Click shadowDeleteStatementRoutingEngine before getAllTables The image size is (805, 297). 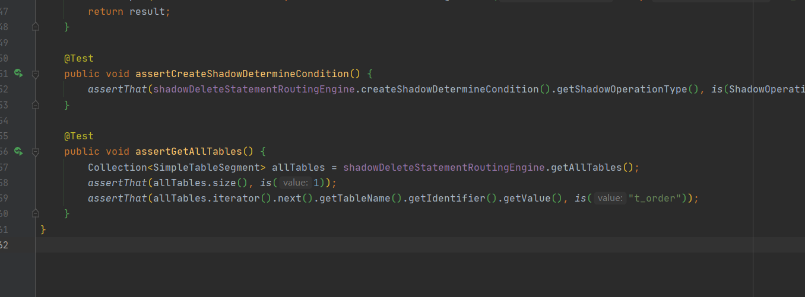point(444,167)
